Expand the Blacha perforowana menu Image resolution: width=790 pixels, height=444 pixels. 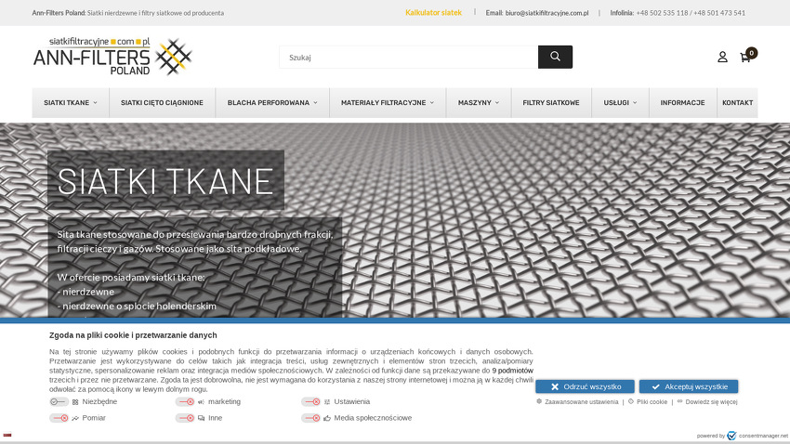[272, 103]
